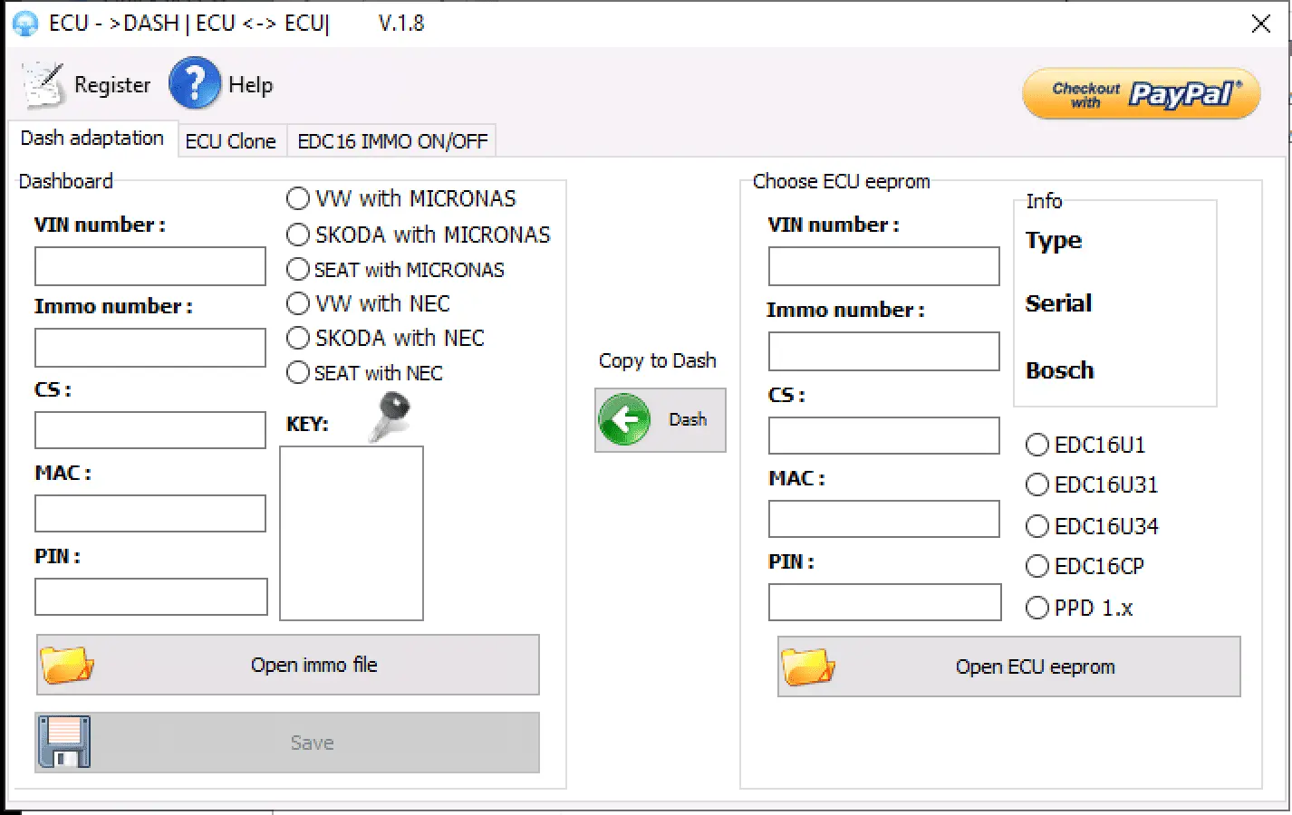Focus the Dashboard VIN number field
Image resolution: width=1292 pixels, height=815 pixels.
point(150,267)
